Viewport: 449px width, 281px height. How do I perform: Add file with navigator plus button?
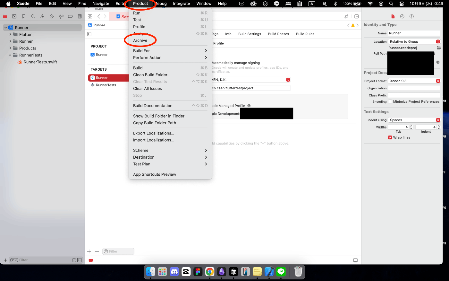(x=5, y=260)
